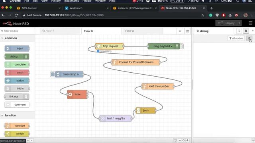Select the Get the number node
This screenshot has height=143, width=255.
coord(158,87)
